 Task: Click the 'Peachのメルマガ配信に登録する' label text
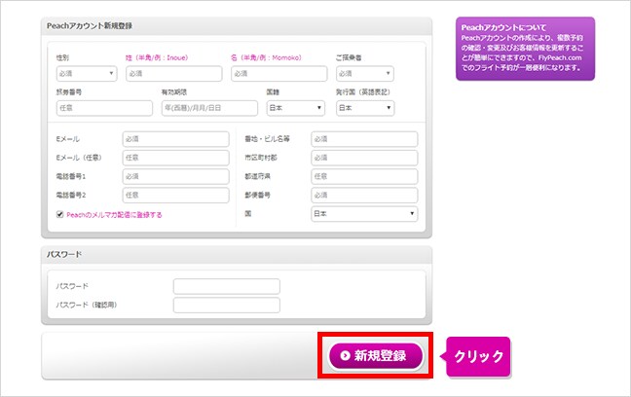point(114,215)
